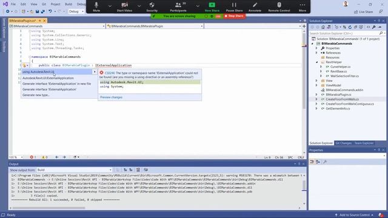Open the Project menu
This screenshot has height=218, width=388.
pyautogui.click(x=55, y=4)
